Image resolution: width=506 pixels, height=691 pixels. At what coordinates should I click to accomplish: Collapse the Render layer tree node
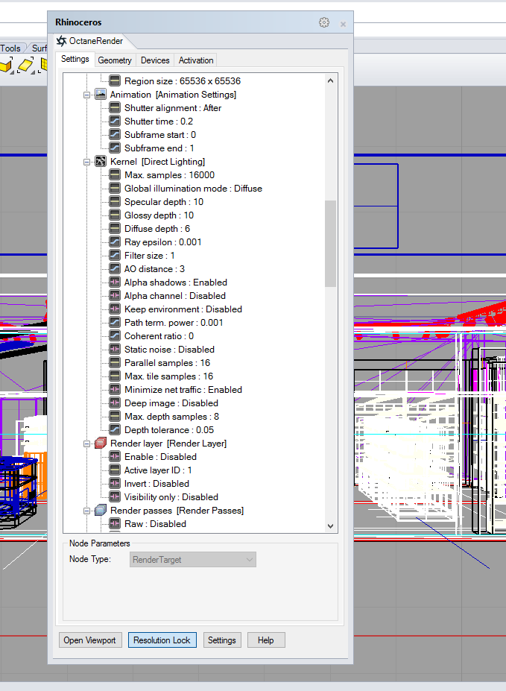[86, 444]
